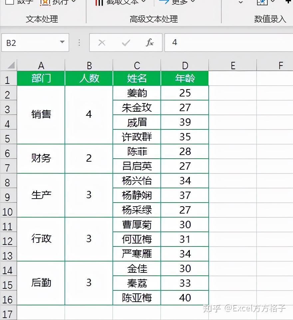
Task: Select the age cell 28 for 陈菲
Action: [185, 151]
